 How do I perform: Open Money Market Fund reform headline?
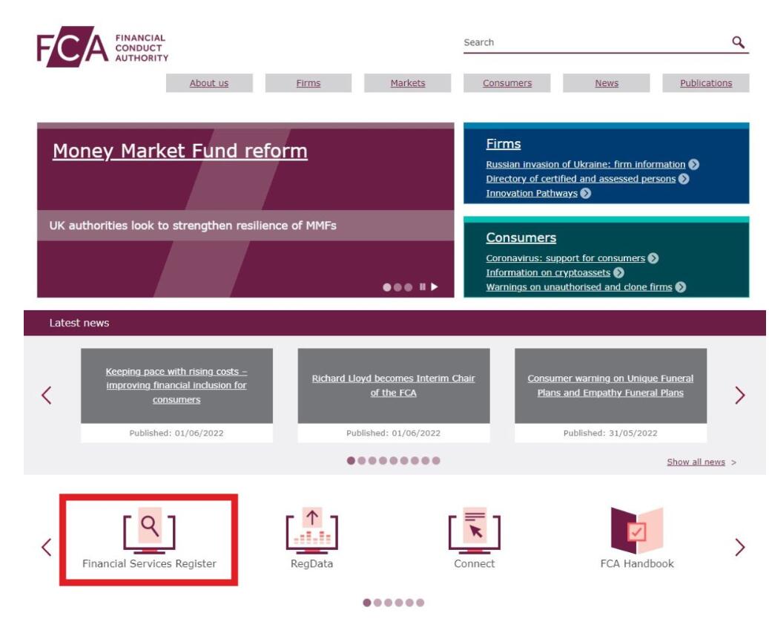(179, 151)
